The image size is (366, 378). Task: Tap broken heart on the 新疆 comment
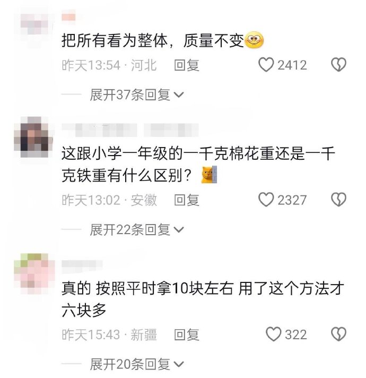[x=338, y=334]
